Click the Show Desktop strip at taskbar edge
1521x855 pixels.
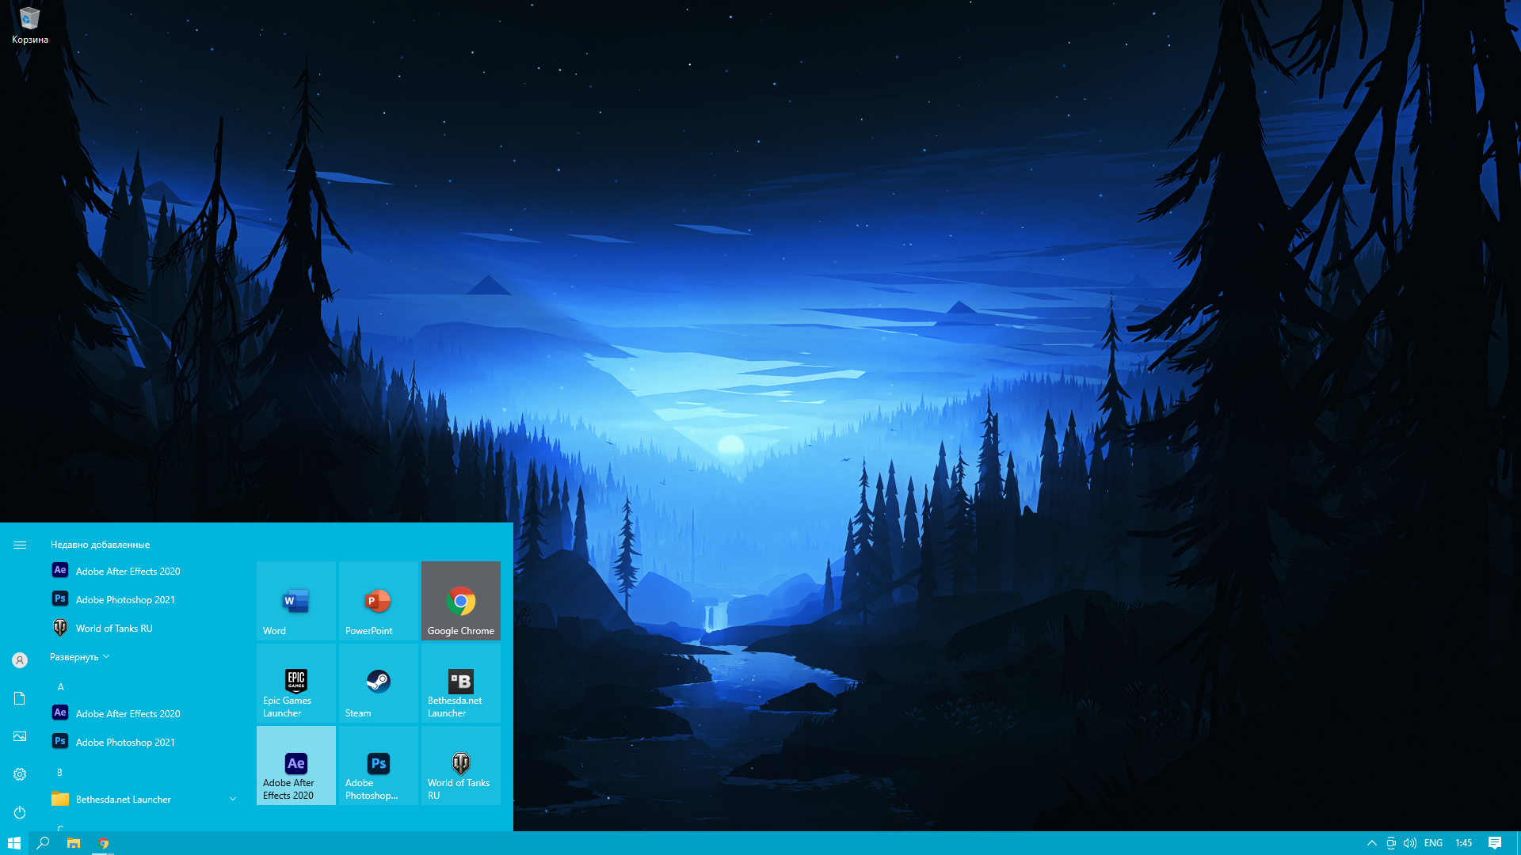[1518, 843]
